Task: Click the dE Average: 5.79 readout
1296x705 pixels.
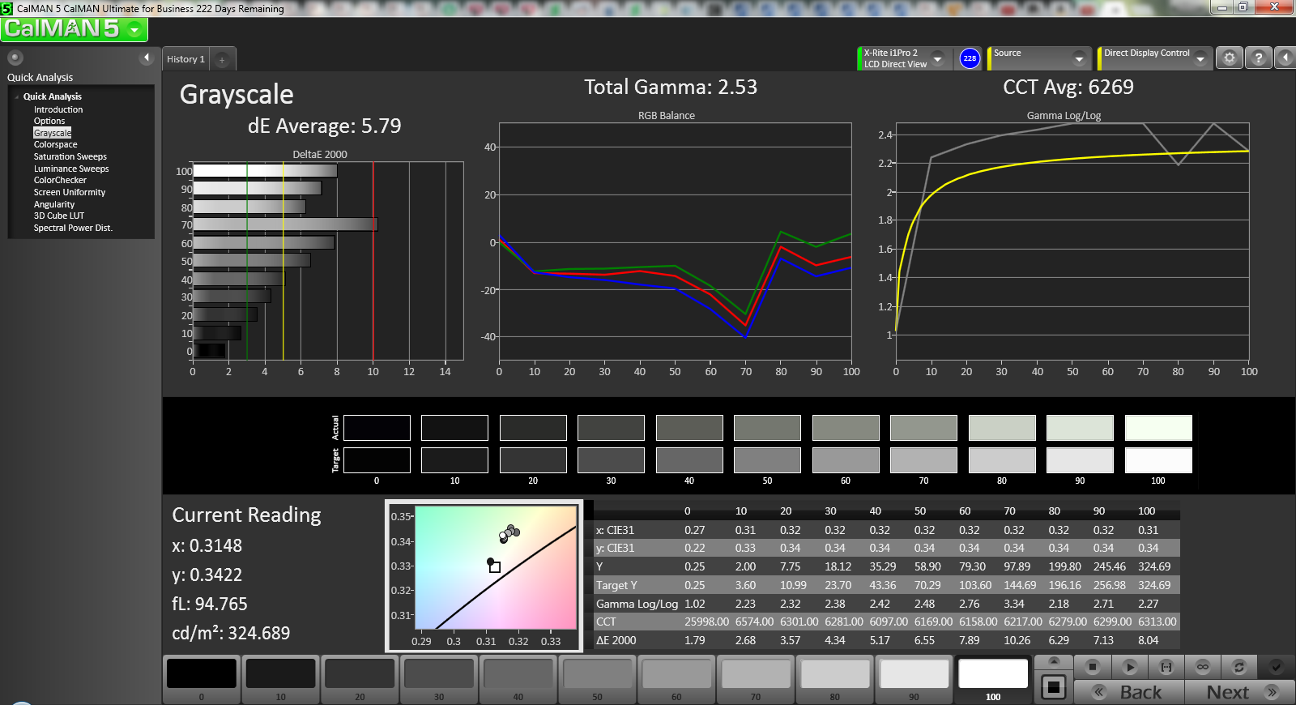Action: pos(324,126)
